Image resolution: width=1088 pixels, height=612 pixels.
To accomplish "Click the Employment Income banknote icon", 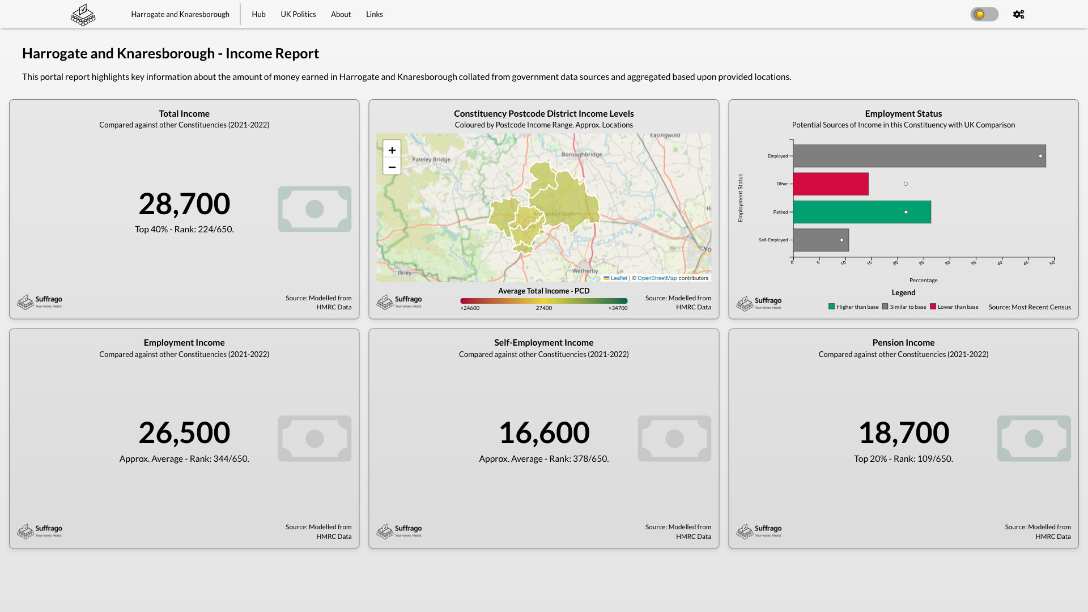I will click(x=314, y=438).
